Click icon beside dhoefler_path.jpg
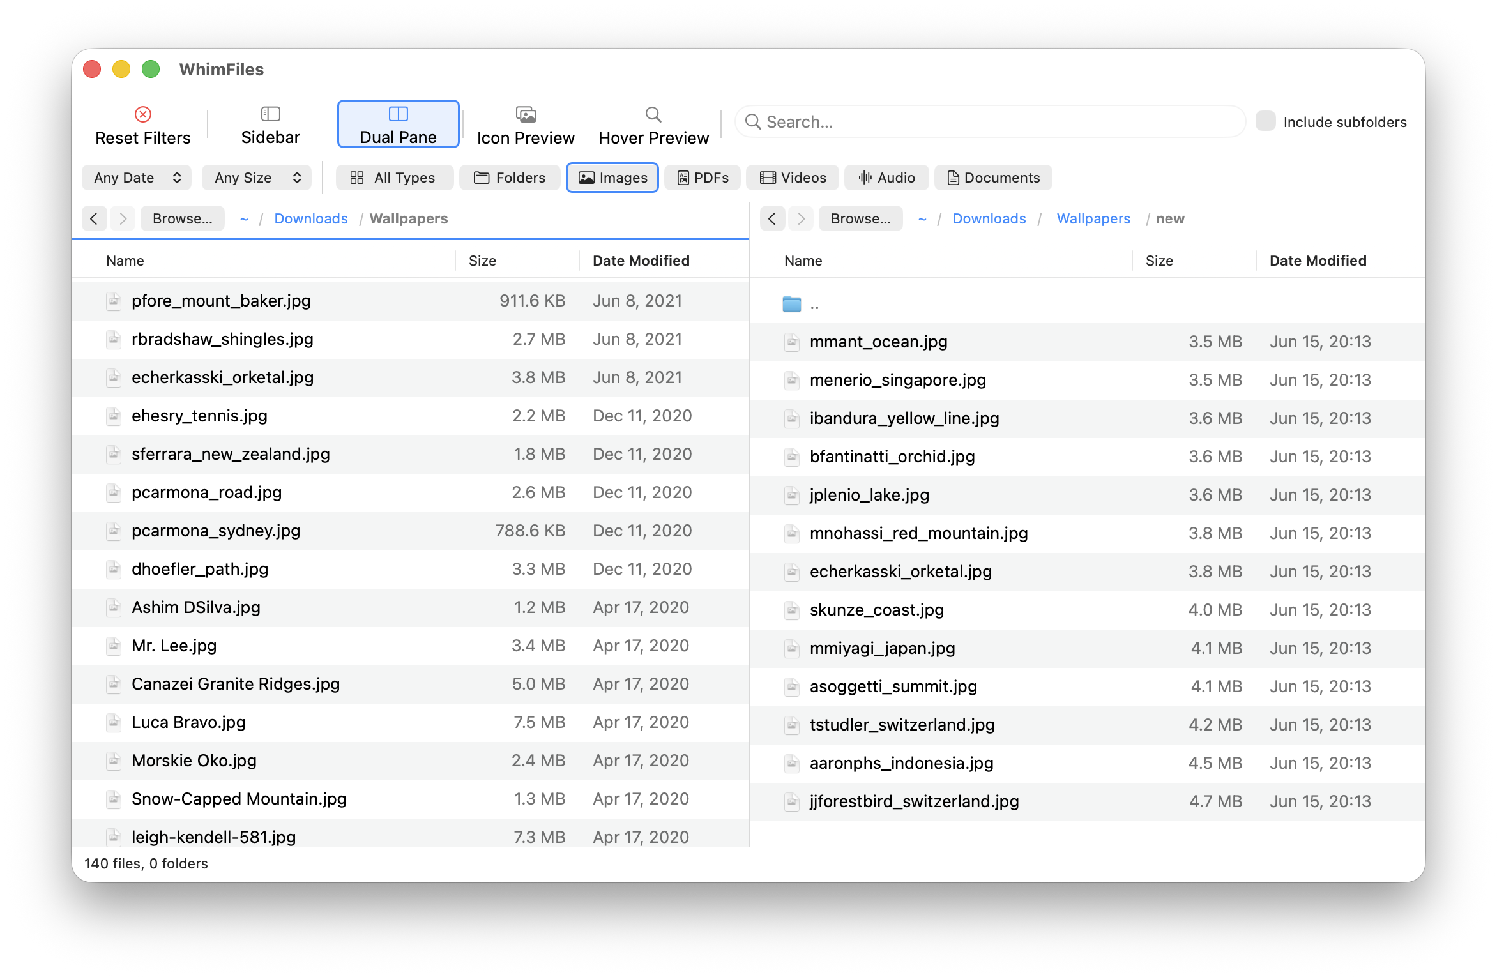This screenshot has width=1497, height=977. coord(114,569)
